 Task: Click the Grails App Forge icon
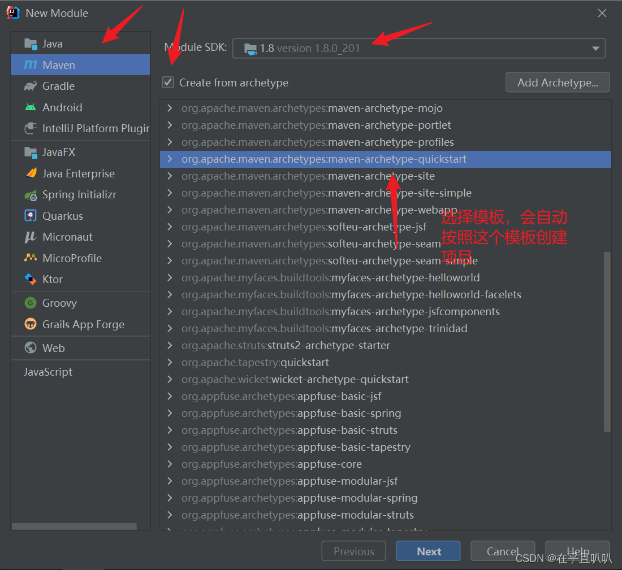pos(31,324)
